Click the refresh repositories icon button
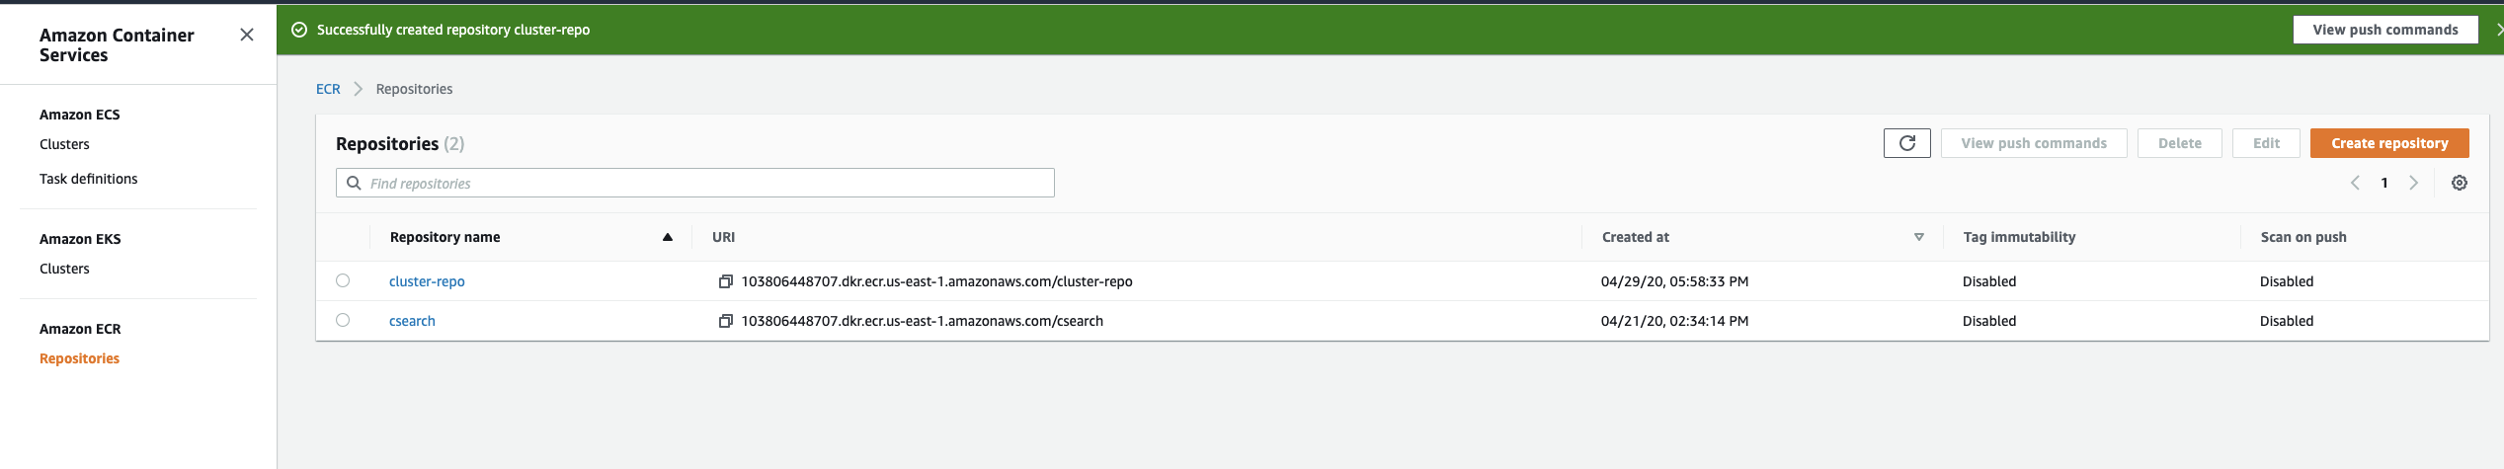 tap(1906, 143)
